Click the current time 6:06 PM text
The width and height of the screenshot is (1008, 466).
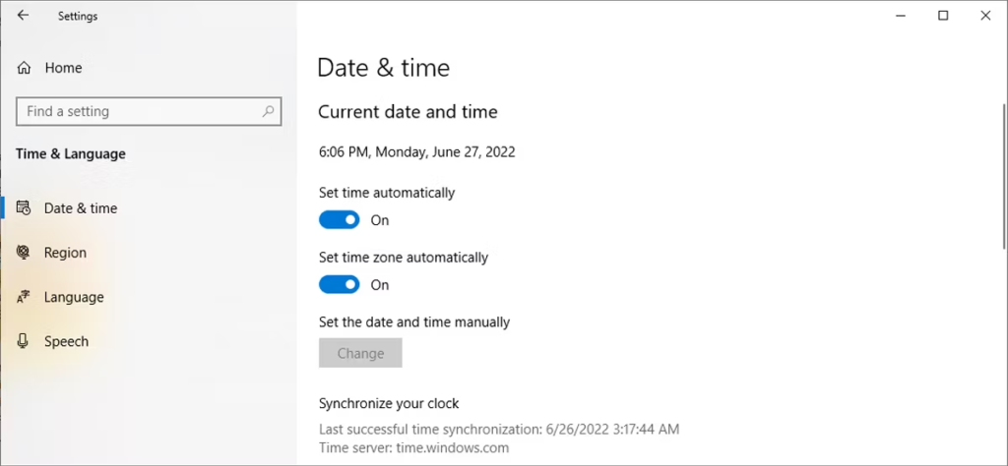coord(416,152)
